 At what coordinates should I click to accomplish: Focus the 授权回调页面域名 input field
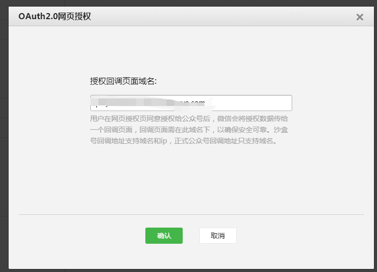pos(191,103)
